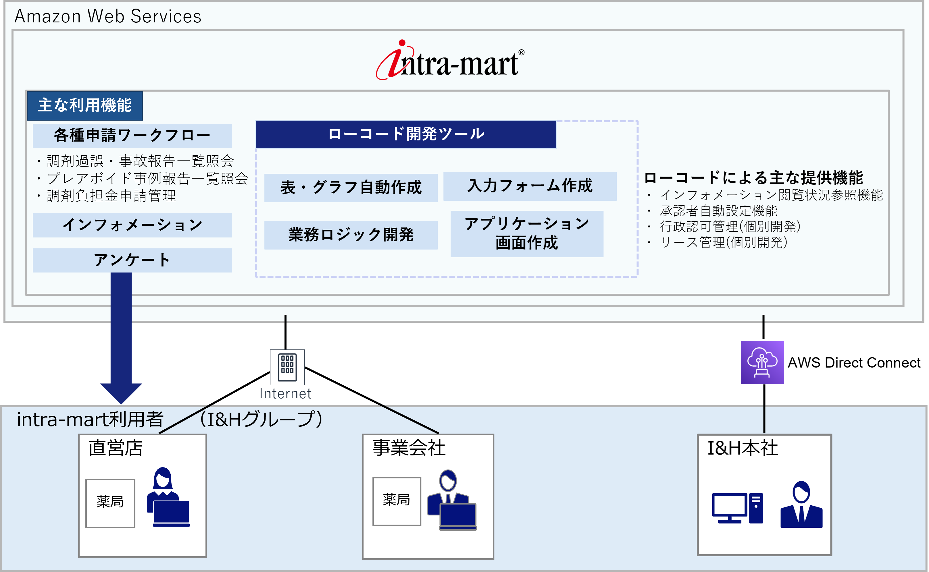Screen dimensions: 929x572
Task: Select the ローコード開発ツール header bar
Action: click(405, 134)
